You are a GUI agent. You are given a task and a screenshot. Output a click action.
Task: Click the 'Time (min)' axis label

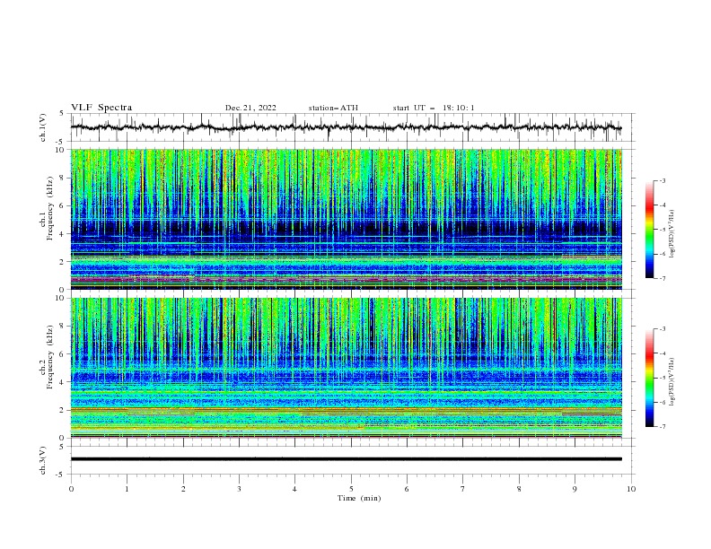tap(359, 498)
